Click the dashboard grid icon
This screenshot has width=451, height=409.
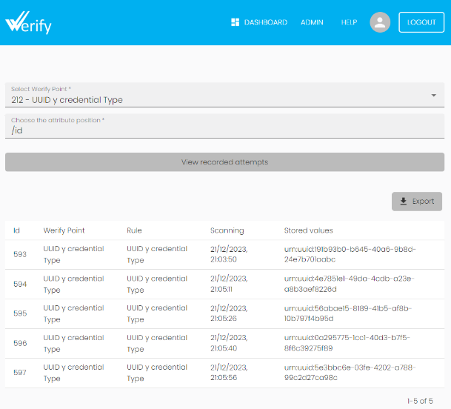pos(235,22)
